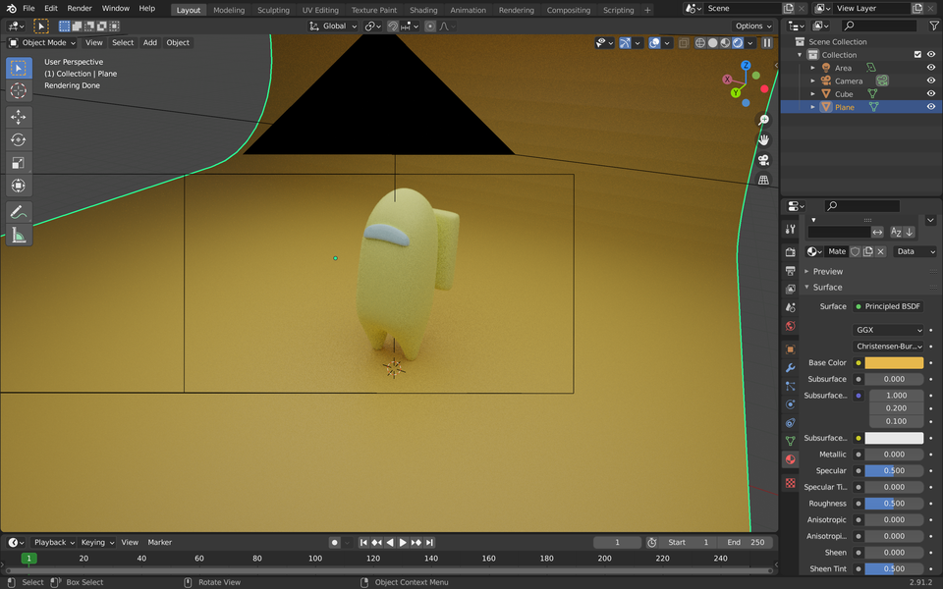Click the zoom magnifier viewport gizmo

click(x=763, y=120)
